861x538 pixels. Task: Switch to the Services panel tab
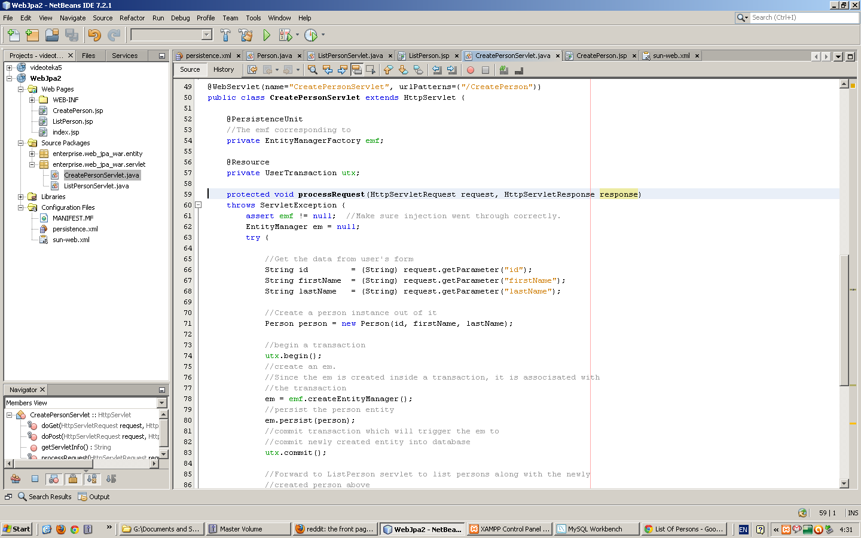(x=124, y=56)
